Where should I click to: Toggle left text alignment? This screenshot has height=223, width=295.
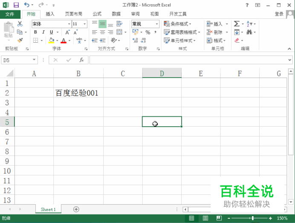(95, 32)
